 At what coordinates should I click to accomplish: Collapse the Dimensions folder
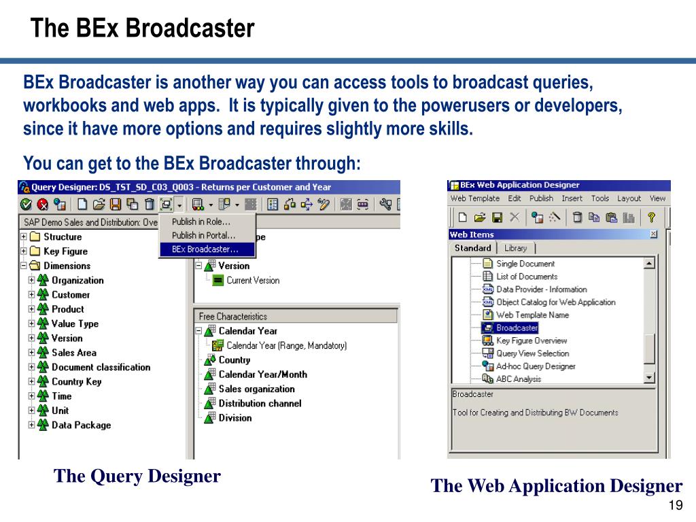(24, 266)
